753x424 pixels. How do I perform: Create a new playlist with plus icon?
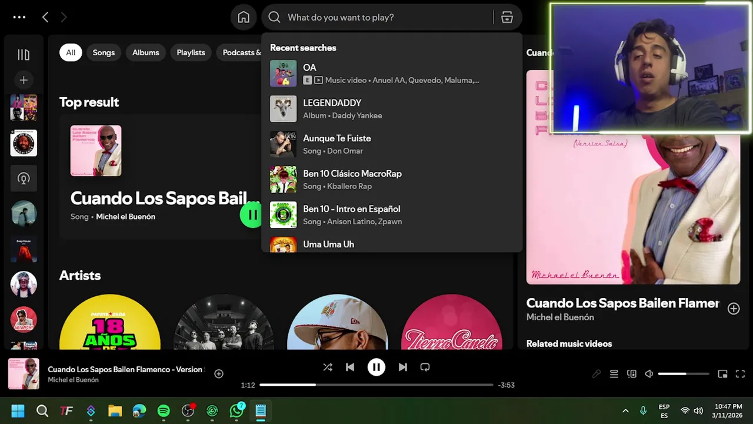click(x=24, y=80)
